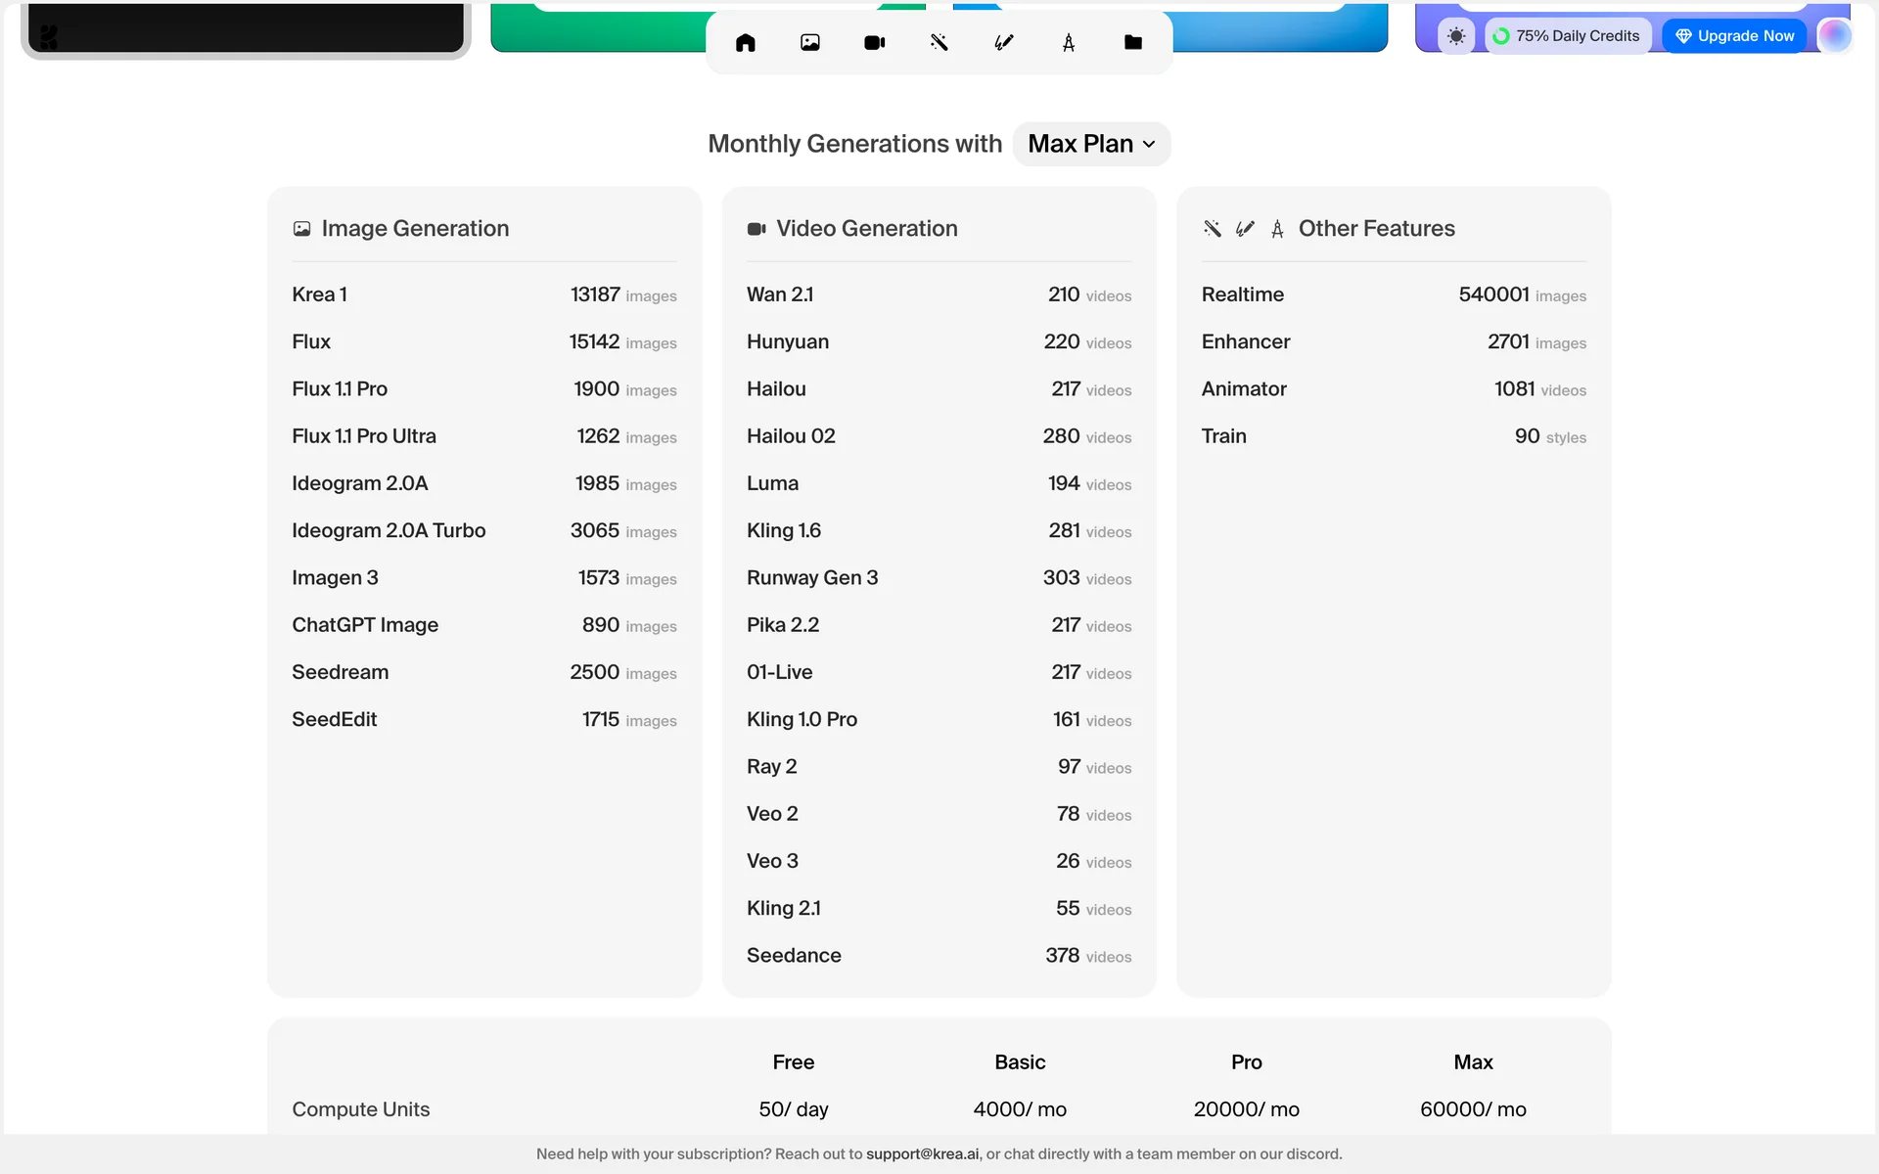Viewport: 1879px width, 1174px height.
Task: Open the Assets folder icon
Action: tap(1133, 42)
